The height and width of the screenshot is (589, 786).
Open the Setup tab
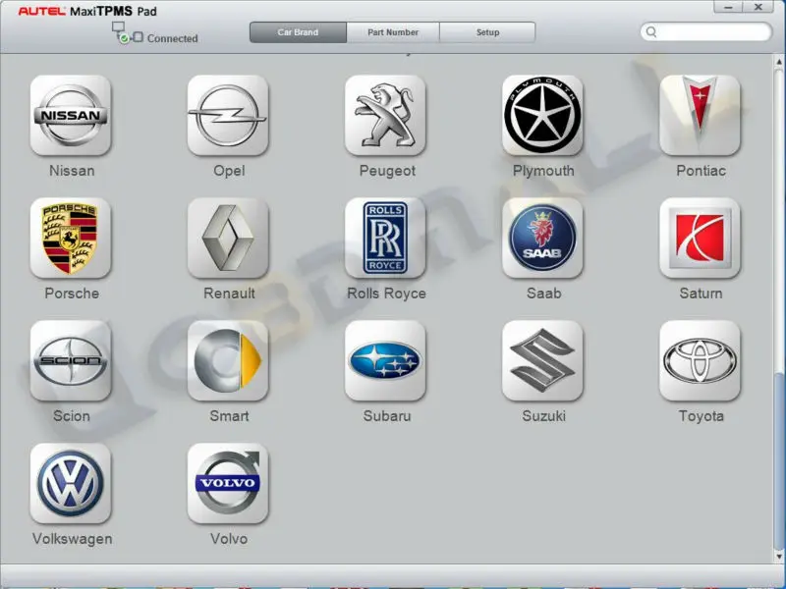tap(487, 32)
